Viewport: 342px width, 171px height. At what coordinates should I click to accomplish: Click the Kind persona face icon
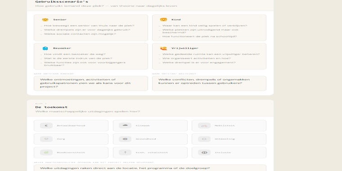[163, 20]
